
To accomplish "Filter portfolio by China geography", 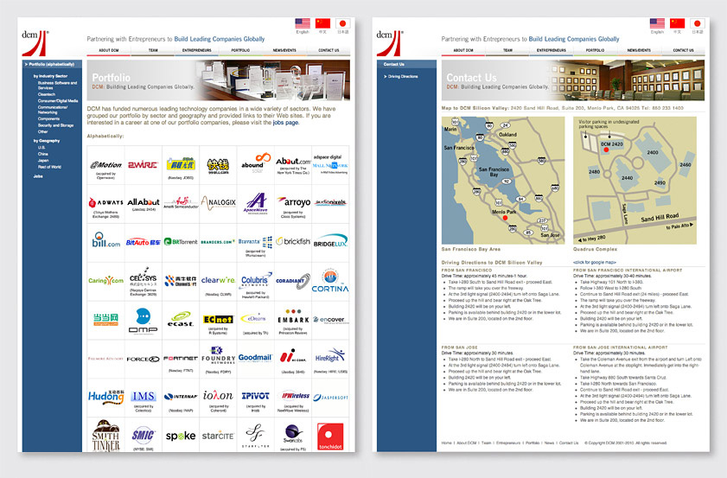I will (42, 154).
